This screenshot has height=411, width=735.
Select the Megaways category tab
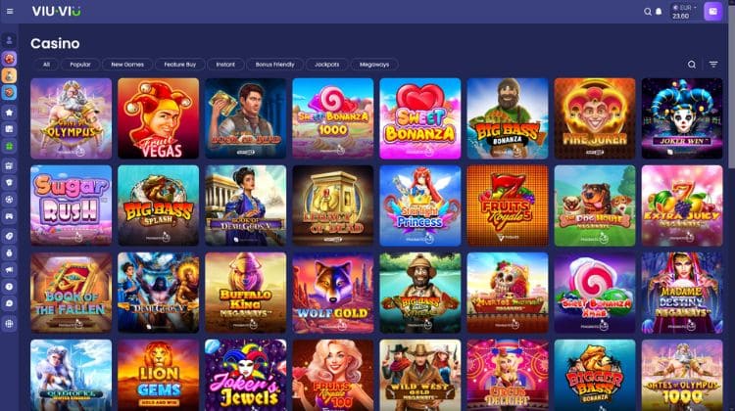(x=374, y=65)
